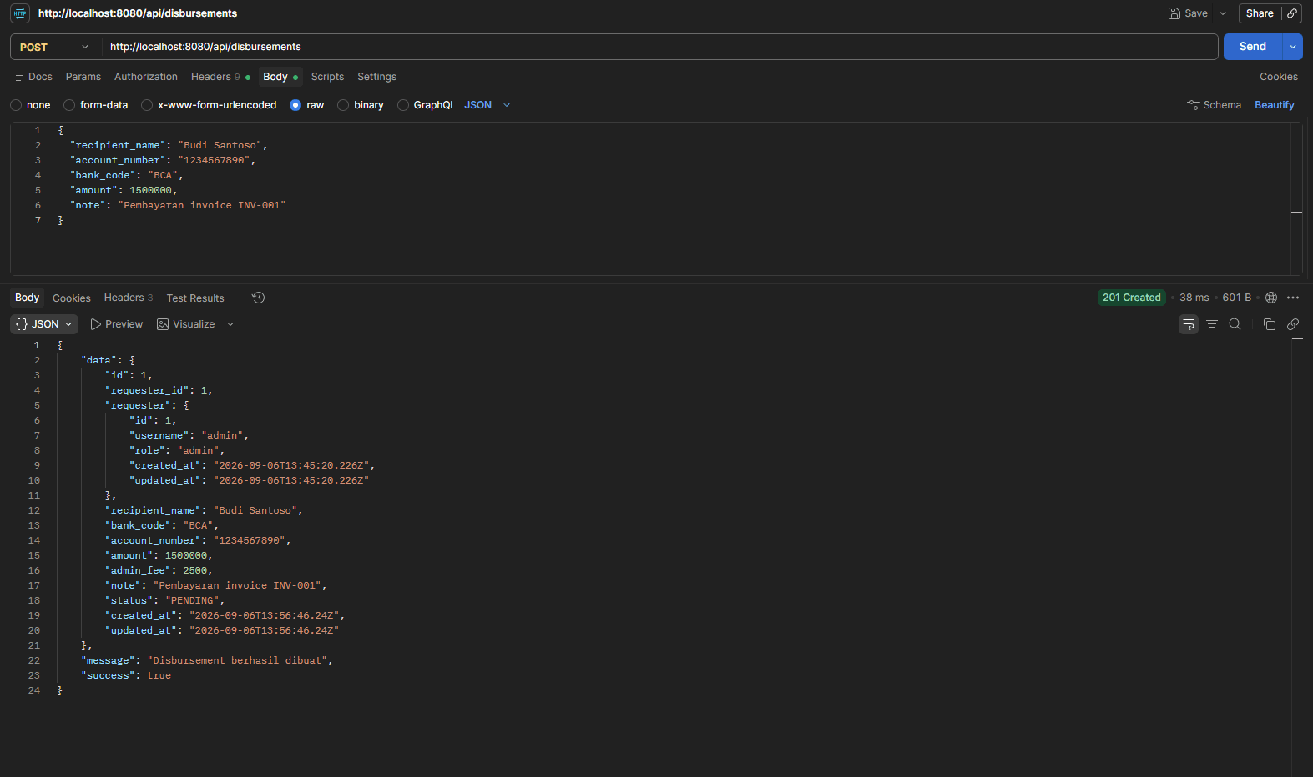Screen dimensions: 1313x777
Task: Expand the chevron next to Visualize
Action: [x=230, y=324]
